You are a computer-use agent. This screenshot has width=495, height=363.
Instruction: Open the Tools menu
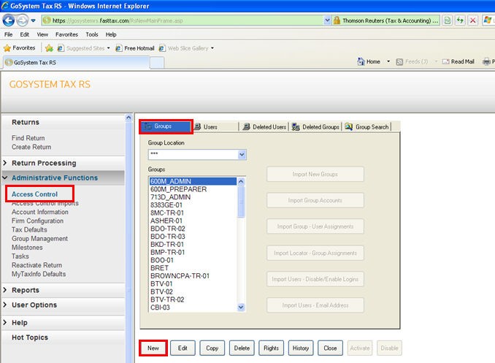(91, 34)
